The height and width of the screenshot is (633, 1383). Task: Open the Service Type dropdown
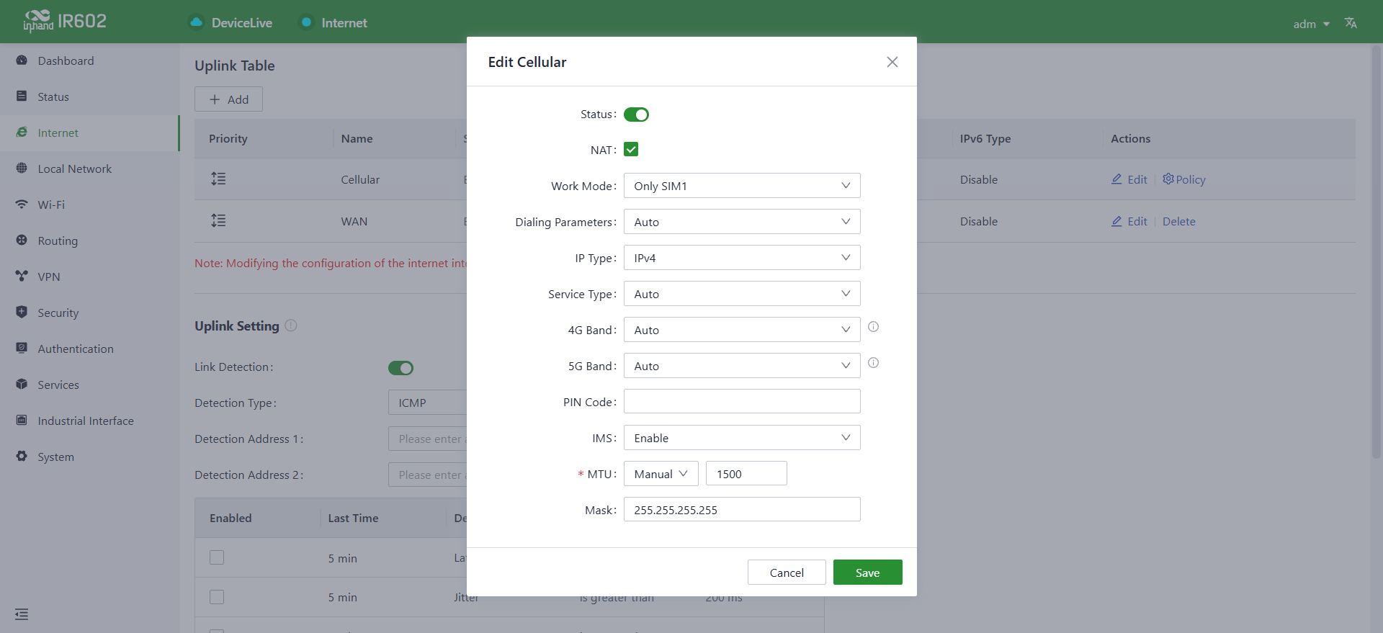[742, 294]
